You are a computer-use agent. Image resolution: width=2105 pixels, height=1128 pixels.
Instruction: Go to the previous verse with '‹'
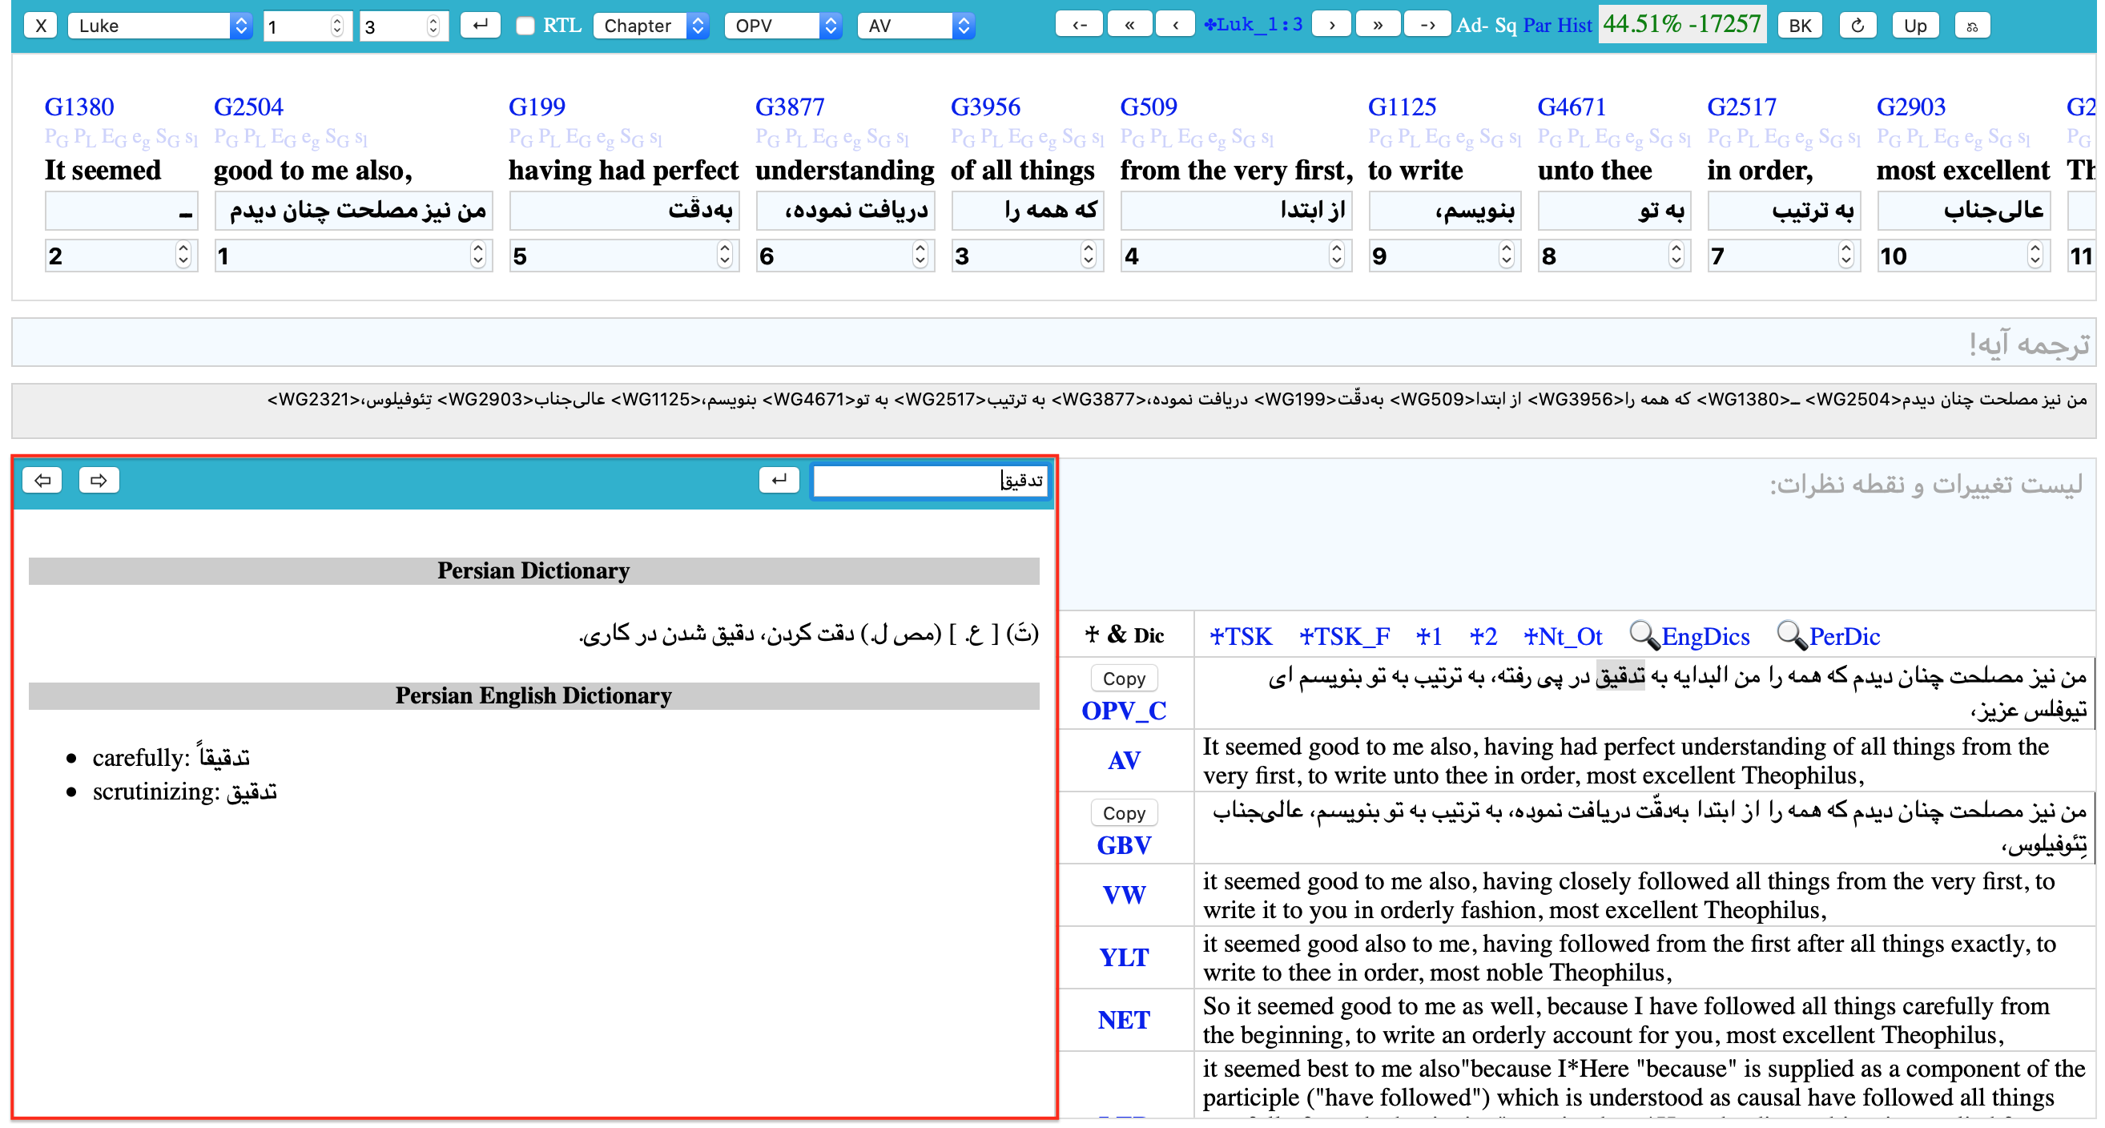1175,26
